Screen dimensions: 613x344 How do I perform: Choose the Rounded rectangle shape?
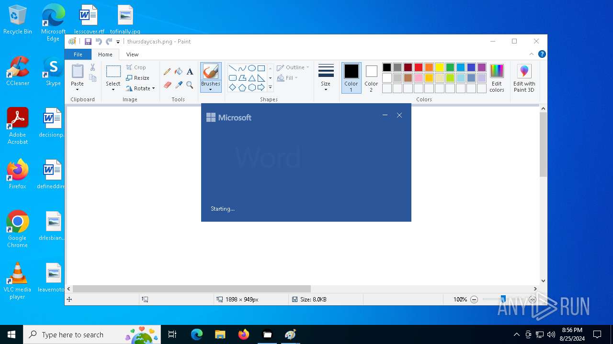232,78
